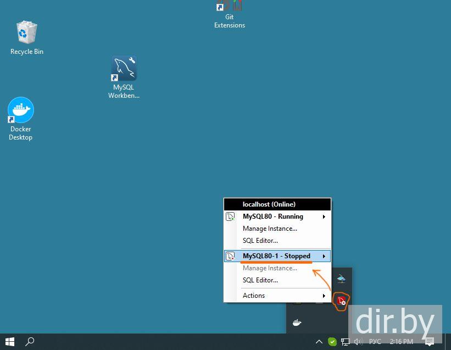Screen dimensions: 451x350
Task: Open SQL Editor under MySQL80-1 - Stopped
Action: [x=277, y=280]
